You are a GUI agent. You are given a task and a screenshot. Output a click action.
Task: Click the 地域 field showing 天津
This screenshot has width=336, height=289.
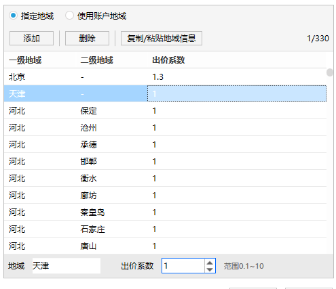(x=67, y=266)
